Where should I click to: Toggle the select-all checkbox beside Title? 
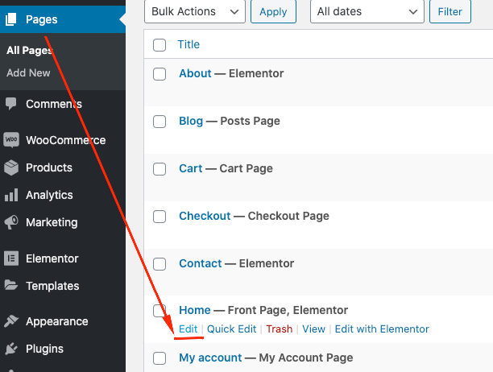[159, 45]
